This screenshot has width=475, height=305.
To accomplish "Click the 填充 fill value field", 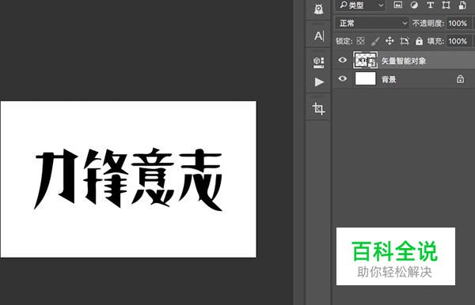I will pyautogui.click(x=458, y=41).
